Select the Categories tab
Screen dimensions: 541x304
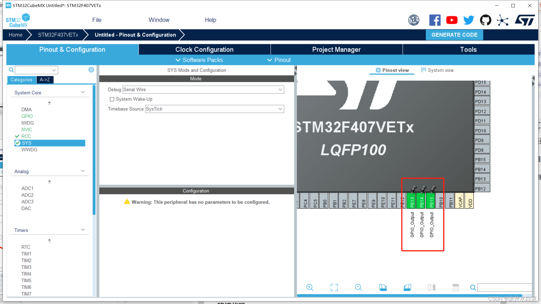[21, 80]
